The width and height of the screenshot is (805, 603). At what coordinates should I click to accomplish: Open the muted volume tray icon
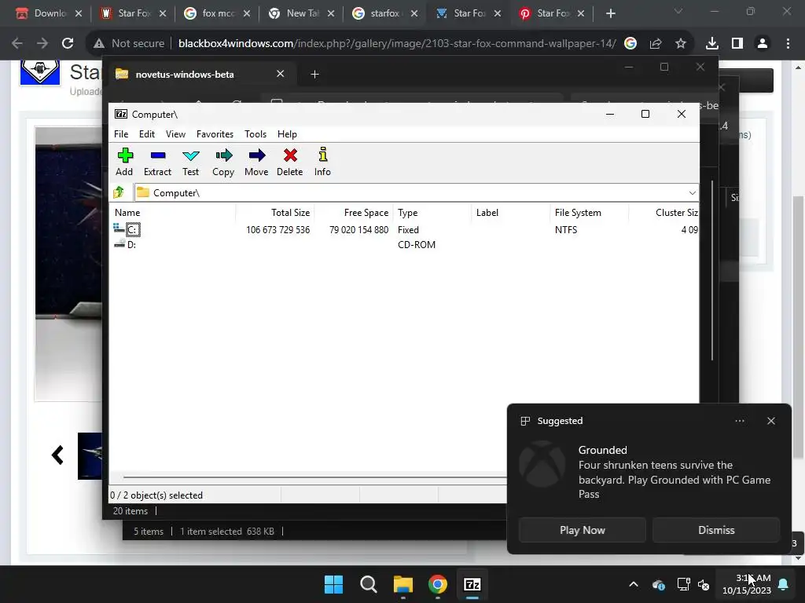[704, 584]
